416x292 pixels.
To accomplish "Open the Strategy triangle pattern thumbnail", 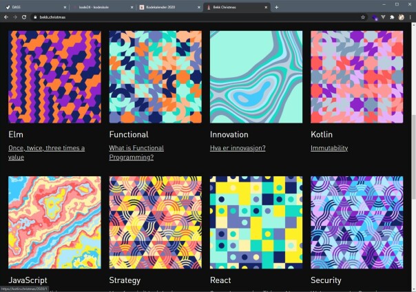I will (x=156, y=222).
